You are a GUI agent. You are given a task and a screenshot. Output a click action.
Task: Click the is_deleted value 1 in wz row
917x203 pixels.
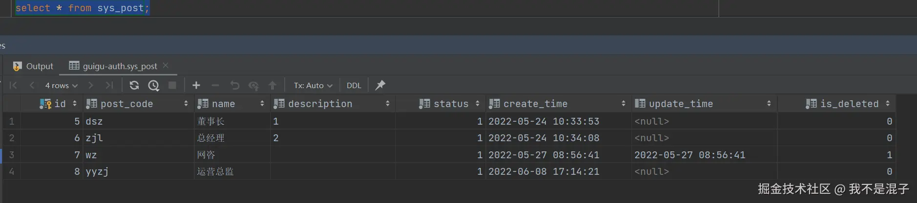click(x=837, y=155)
